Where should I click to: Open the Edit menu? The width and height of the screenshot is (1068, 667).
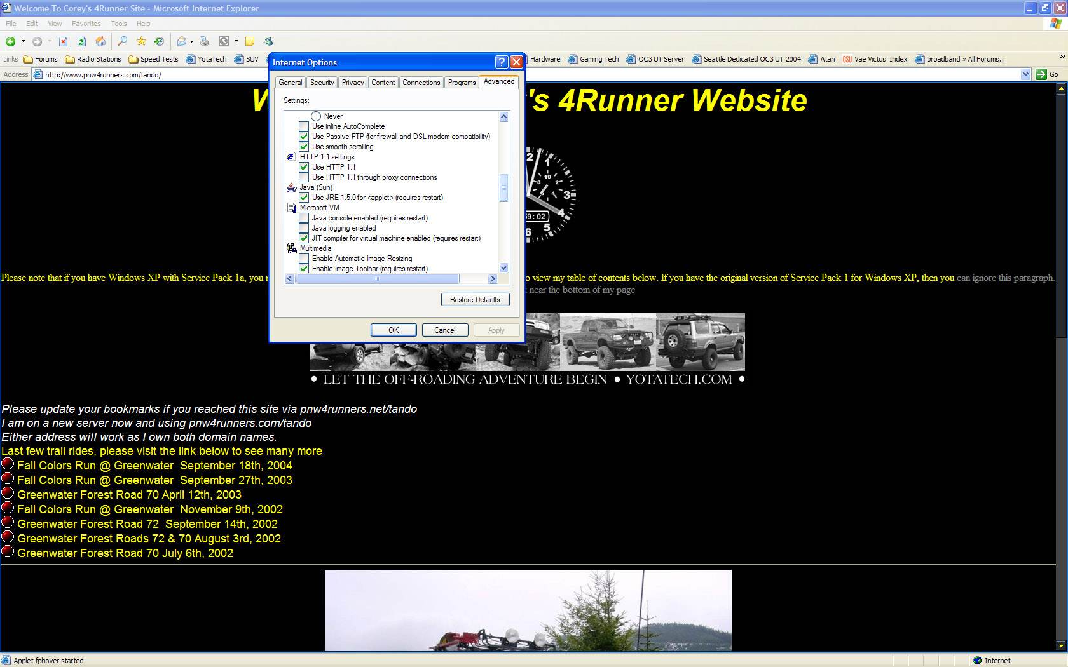(x=32, y=24)
